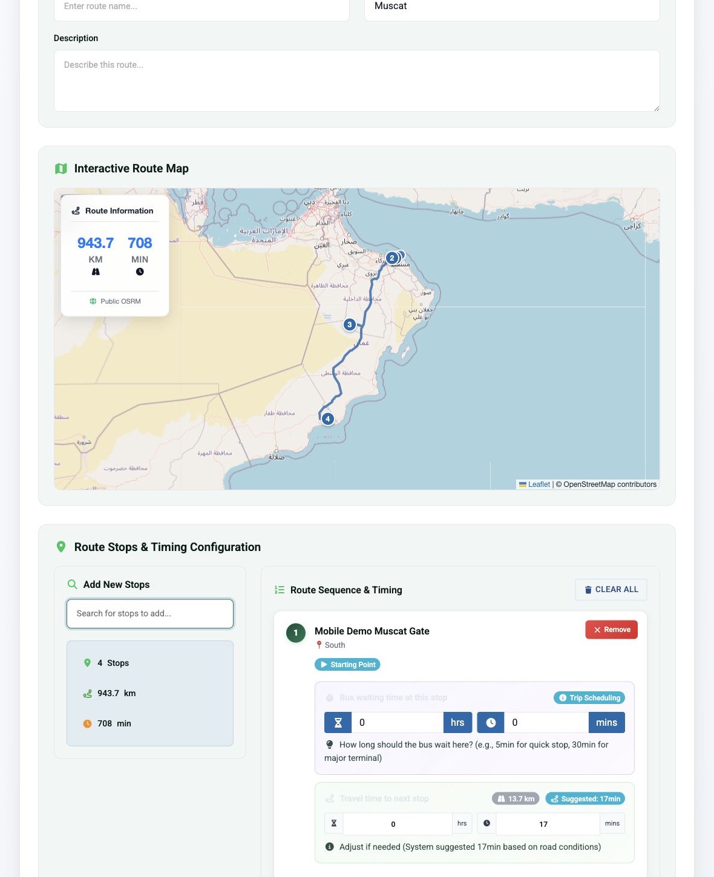
Task: Click the Trip Scheduling badge
Action: click(589, 697)
